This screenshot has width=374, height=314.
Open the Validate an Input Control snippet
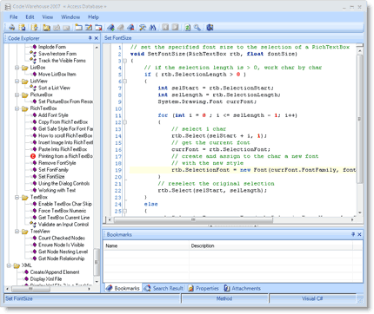pyautogui.click(x=63, y=225)
